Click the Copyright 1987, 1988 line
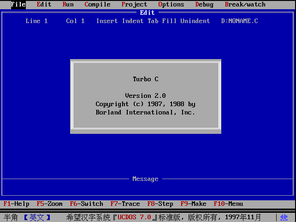 [x=145, y=104]
